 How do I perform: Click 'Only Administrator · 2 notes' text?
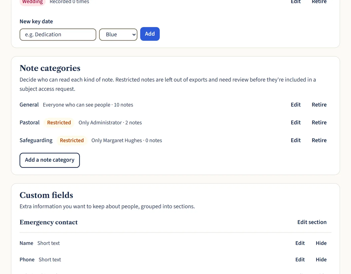point(110,123)
